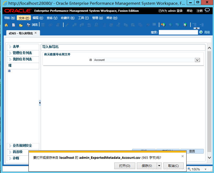Image resolution: width=214 pixels, height=173 pixels.
Task: Click the Open folder icon in the toolbar
Action: pos(21,25)
